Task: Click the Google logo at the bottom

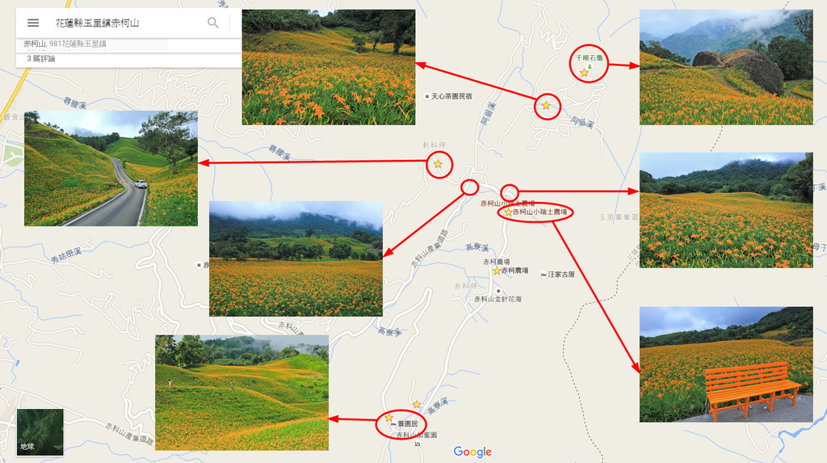Action: tap(472, 452)
